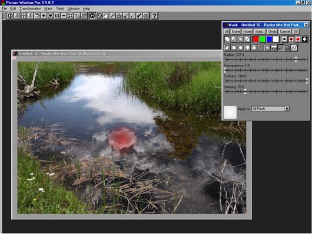Choose red diamond mask display mode
The image size is (312, 234).
click(298, 39)
